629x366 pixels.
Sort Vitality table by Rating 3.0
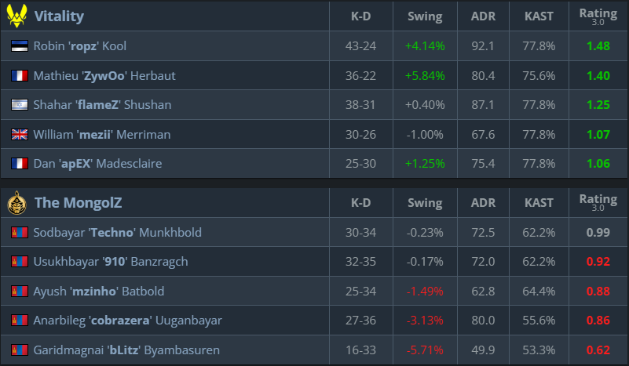598,16
